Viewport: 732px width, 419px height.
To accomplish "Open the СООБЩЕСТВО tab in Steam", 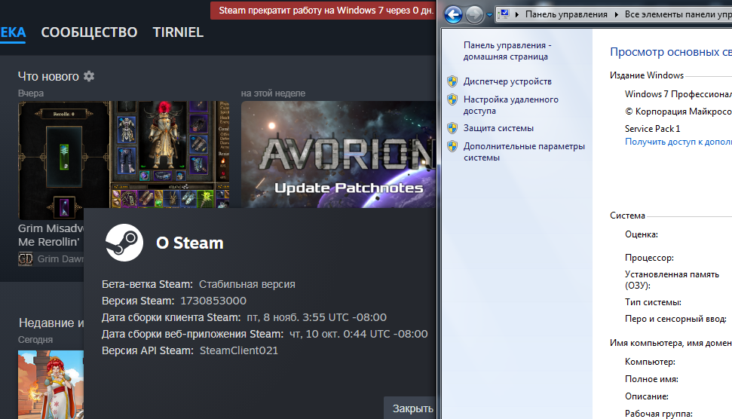I will point(89,32).
